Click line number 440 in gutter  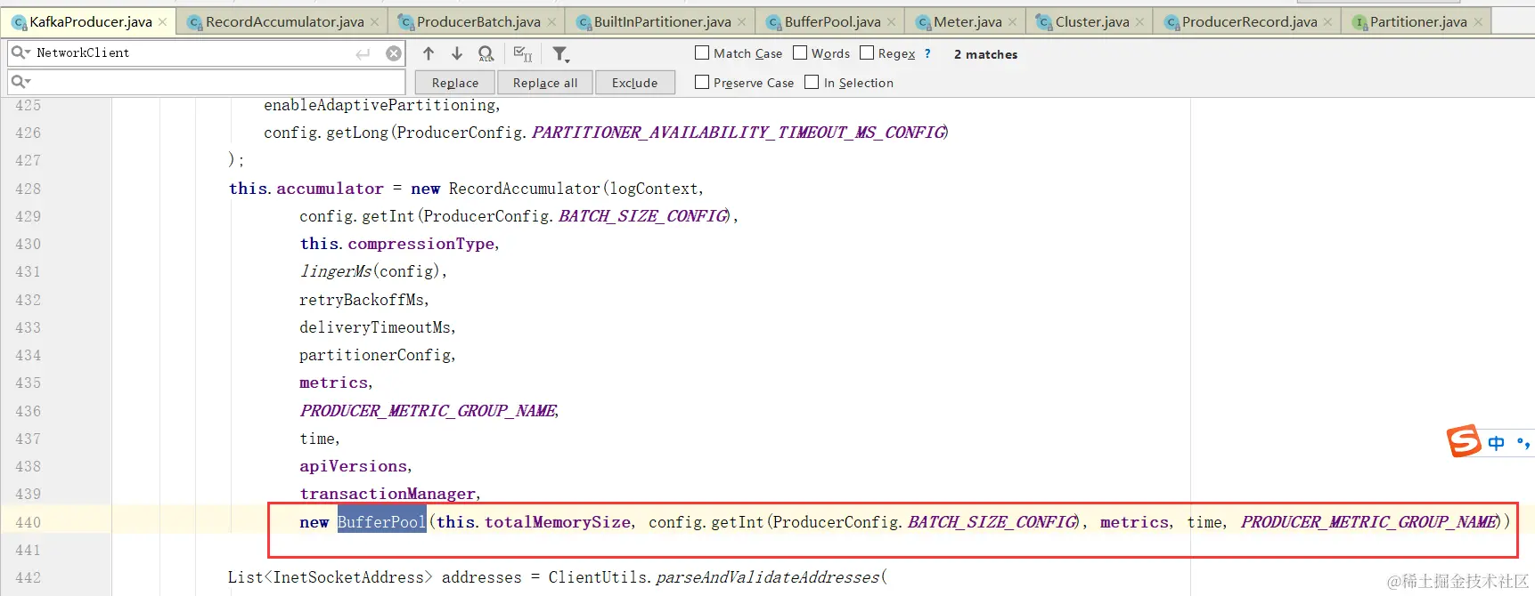click(28, 522)
